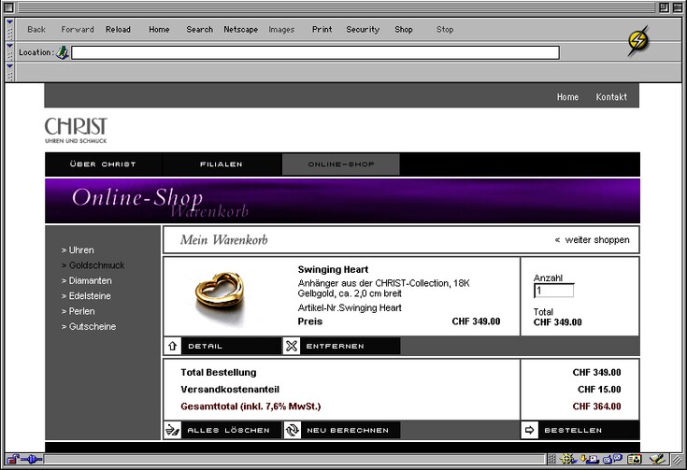Open the Inbox icon in the status bar

point(589,459)
